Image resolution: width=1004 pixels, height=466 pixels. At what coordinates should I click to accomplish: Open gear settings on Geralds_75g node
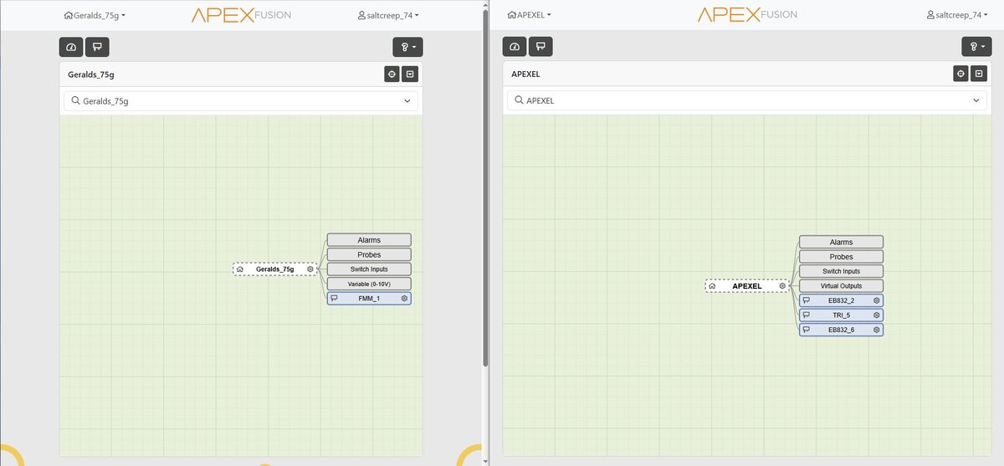[310, 269]
